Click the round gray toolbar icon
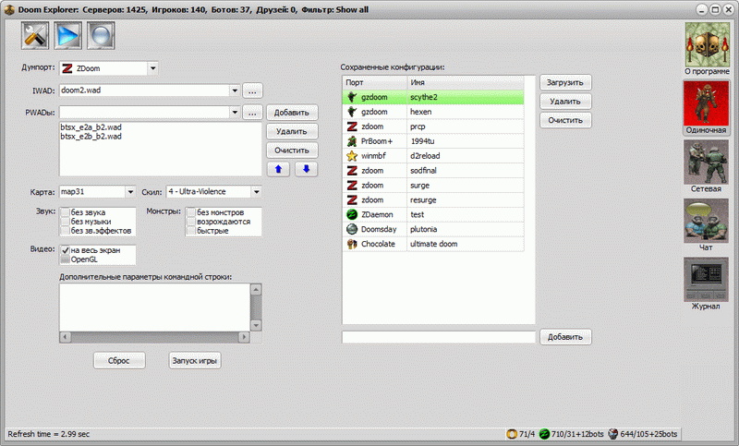The height and width of the screenshot is (446, 739). point(101,35)
